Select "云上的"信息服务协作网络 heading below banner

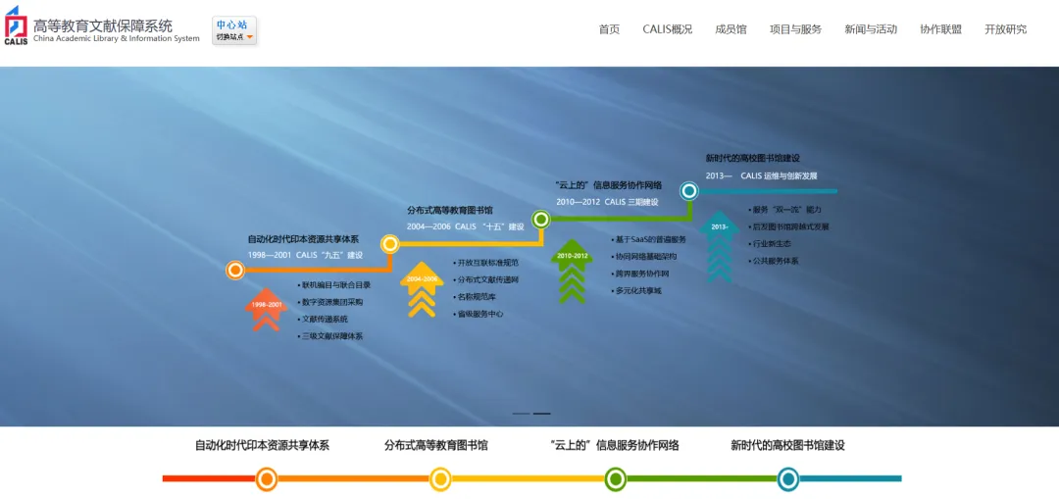point(615,446)
